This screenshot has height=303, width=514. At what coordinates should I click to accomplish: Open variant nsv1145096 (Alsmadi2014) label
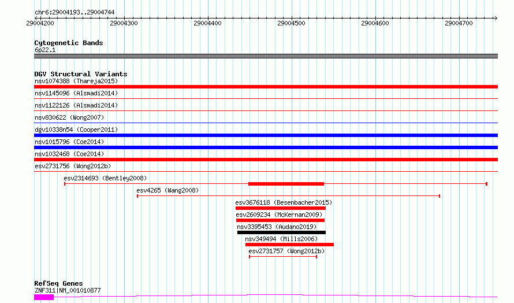(76, 93)
